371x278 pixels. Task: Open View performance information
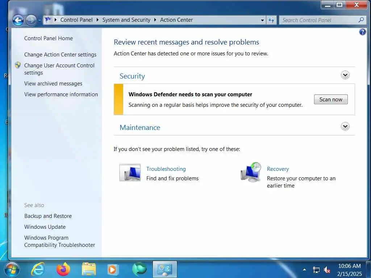(61, 94)
